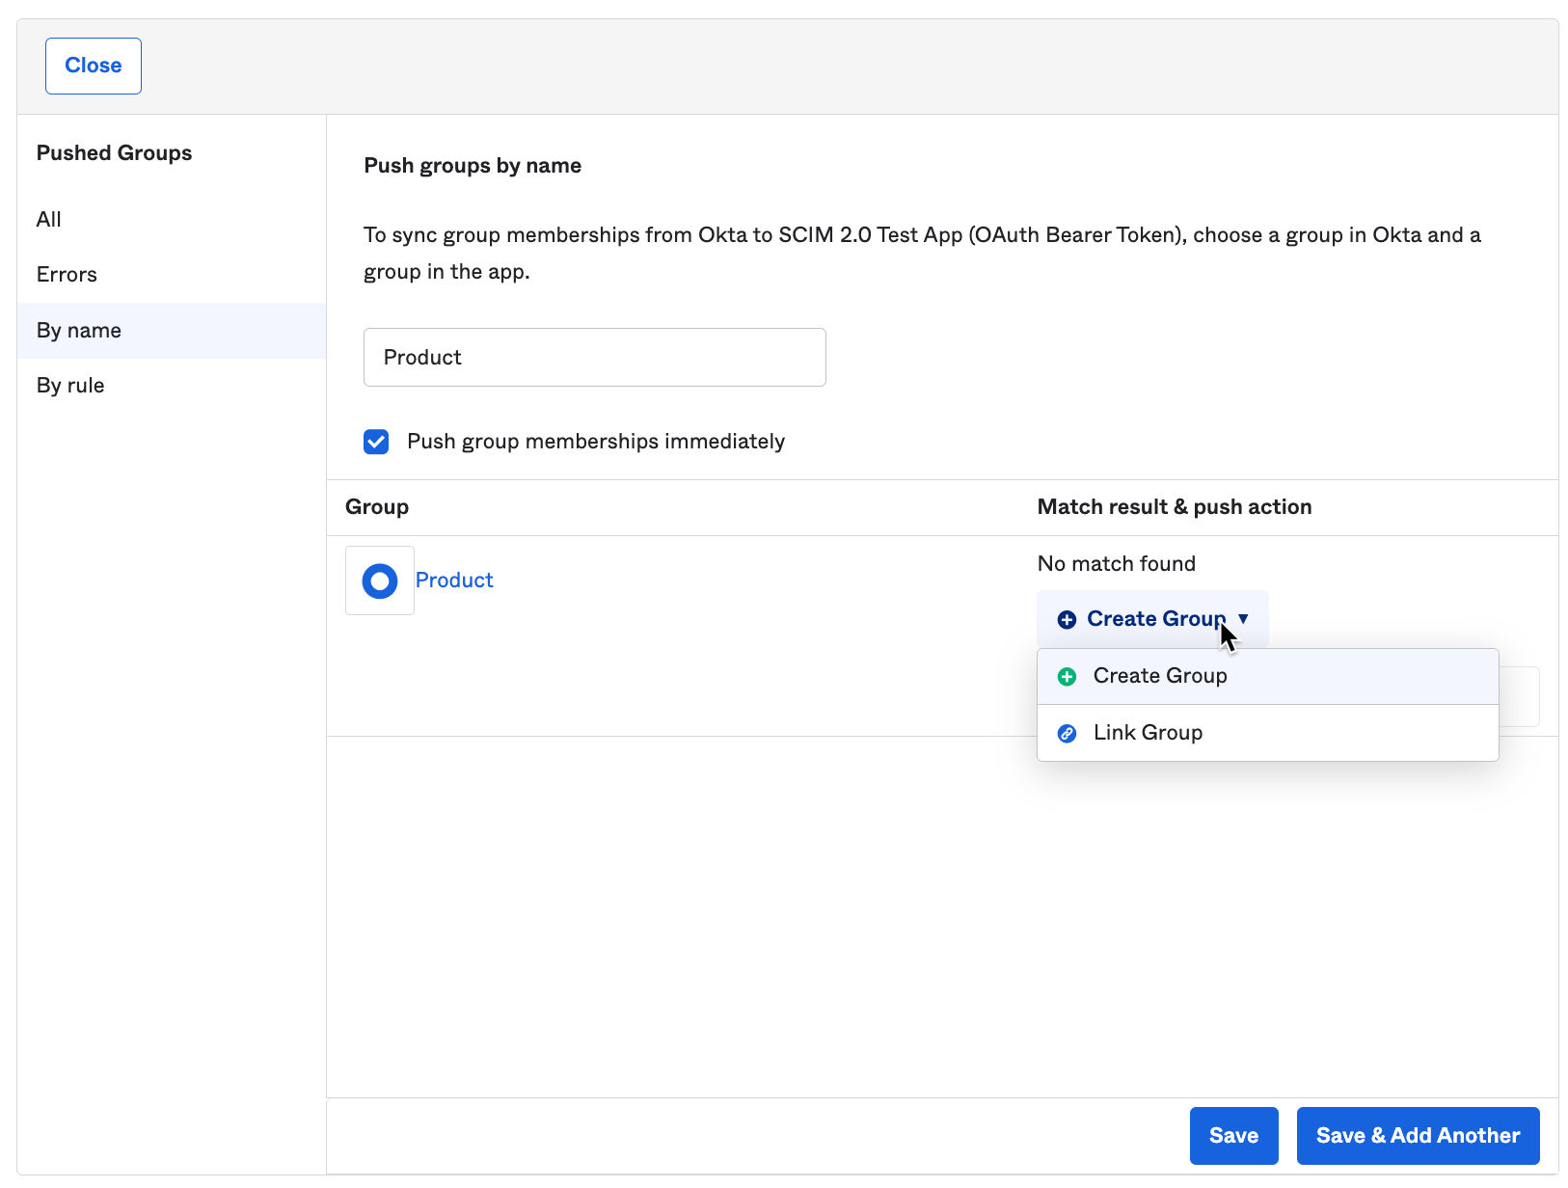The height and width of the screenshot is (1188, 1568).
Task: Close the Push groups panel
Action: coord(93,66)
